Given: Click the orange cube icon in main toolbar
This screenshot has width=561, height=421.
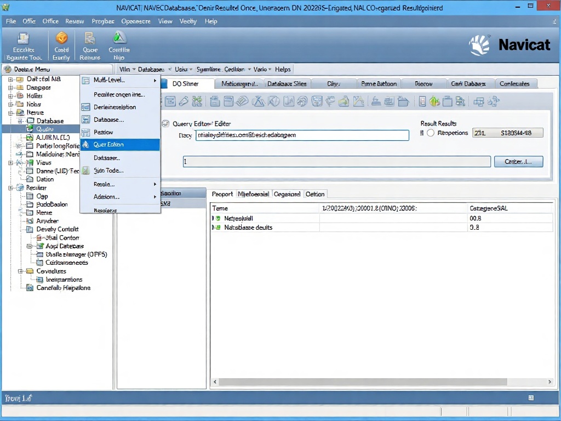Looking at the screenshot, I should 62,38.
